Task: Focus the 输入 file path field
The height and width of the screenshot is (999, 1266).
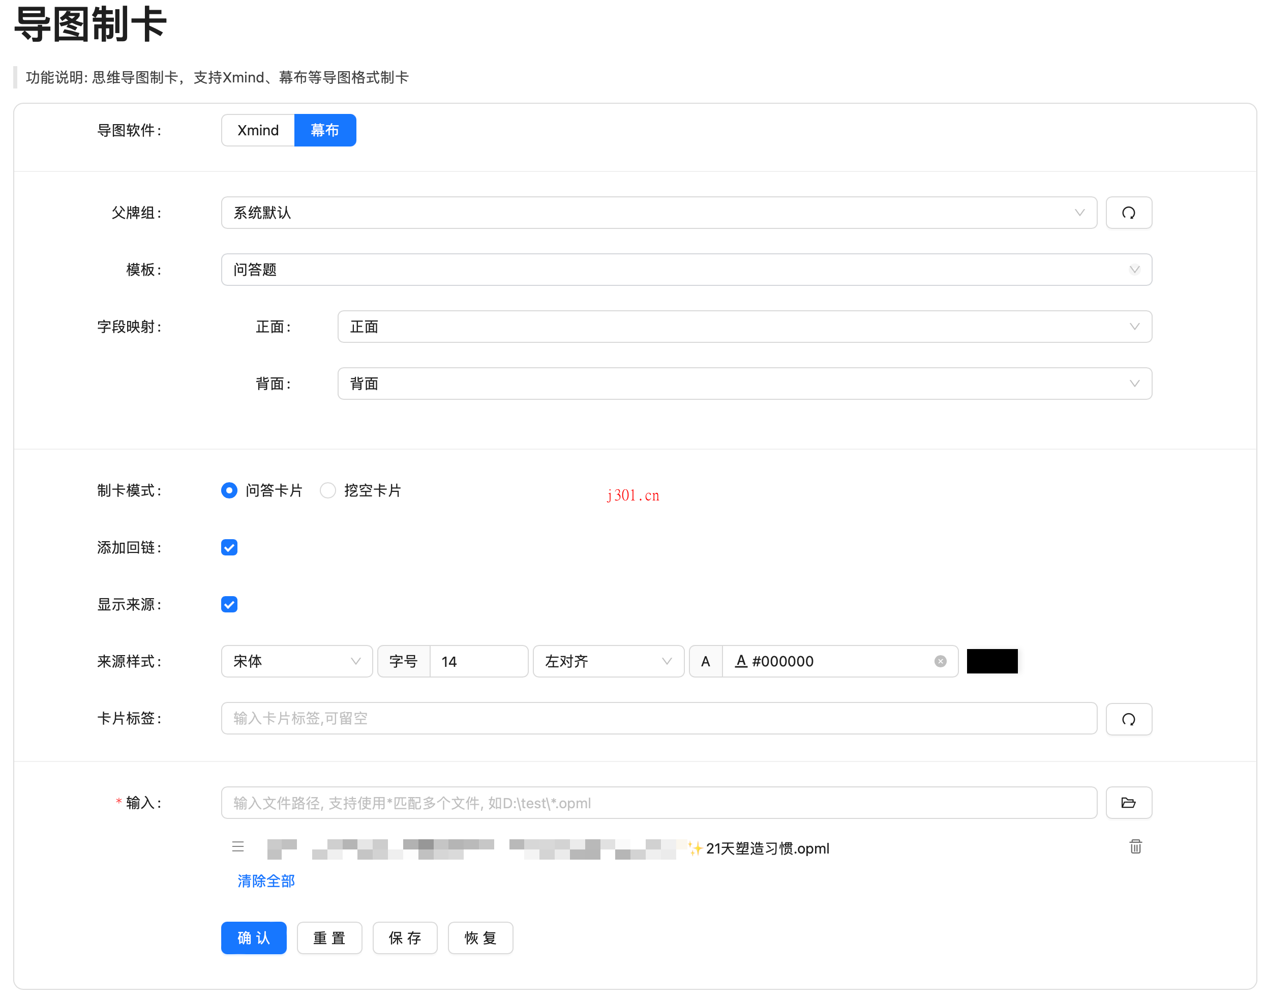Action: (659, 803)
